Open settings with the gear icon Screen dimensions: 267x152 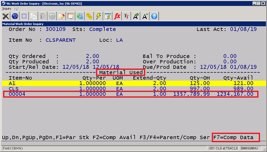point(52,16)
